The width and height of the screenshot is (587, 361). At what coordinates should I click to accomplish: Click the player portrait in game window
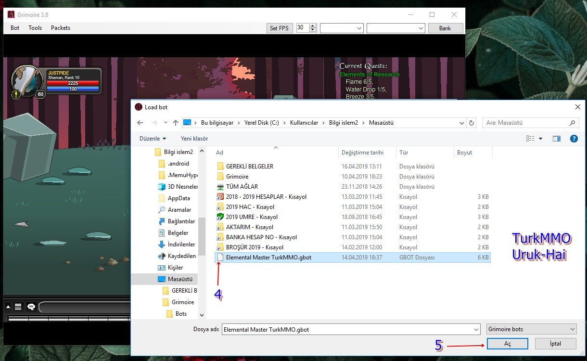pos(27,80)
